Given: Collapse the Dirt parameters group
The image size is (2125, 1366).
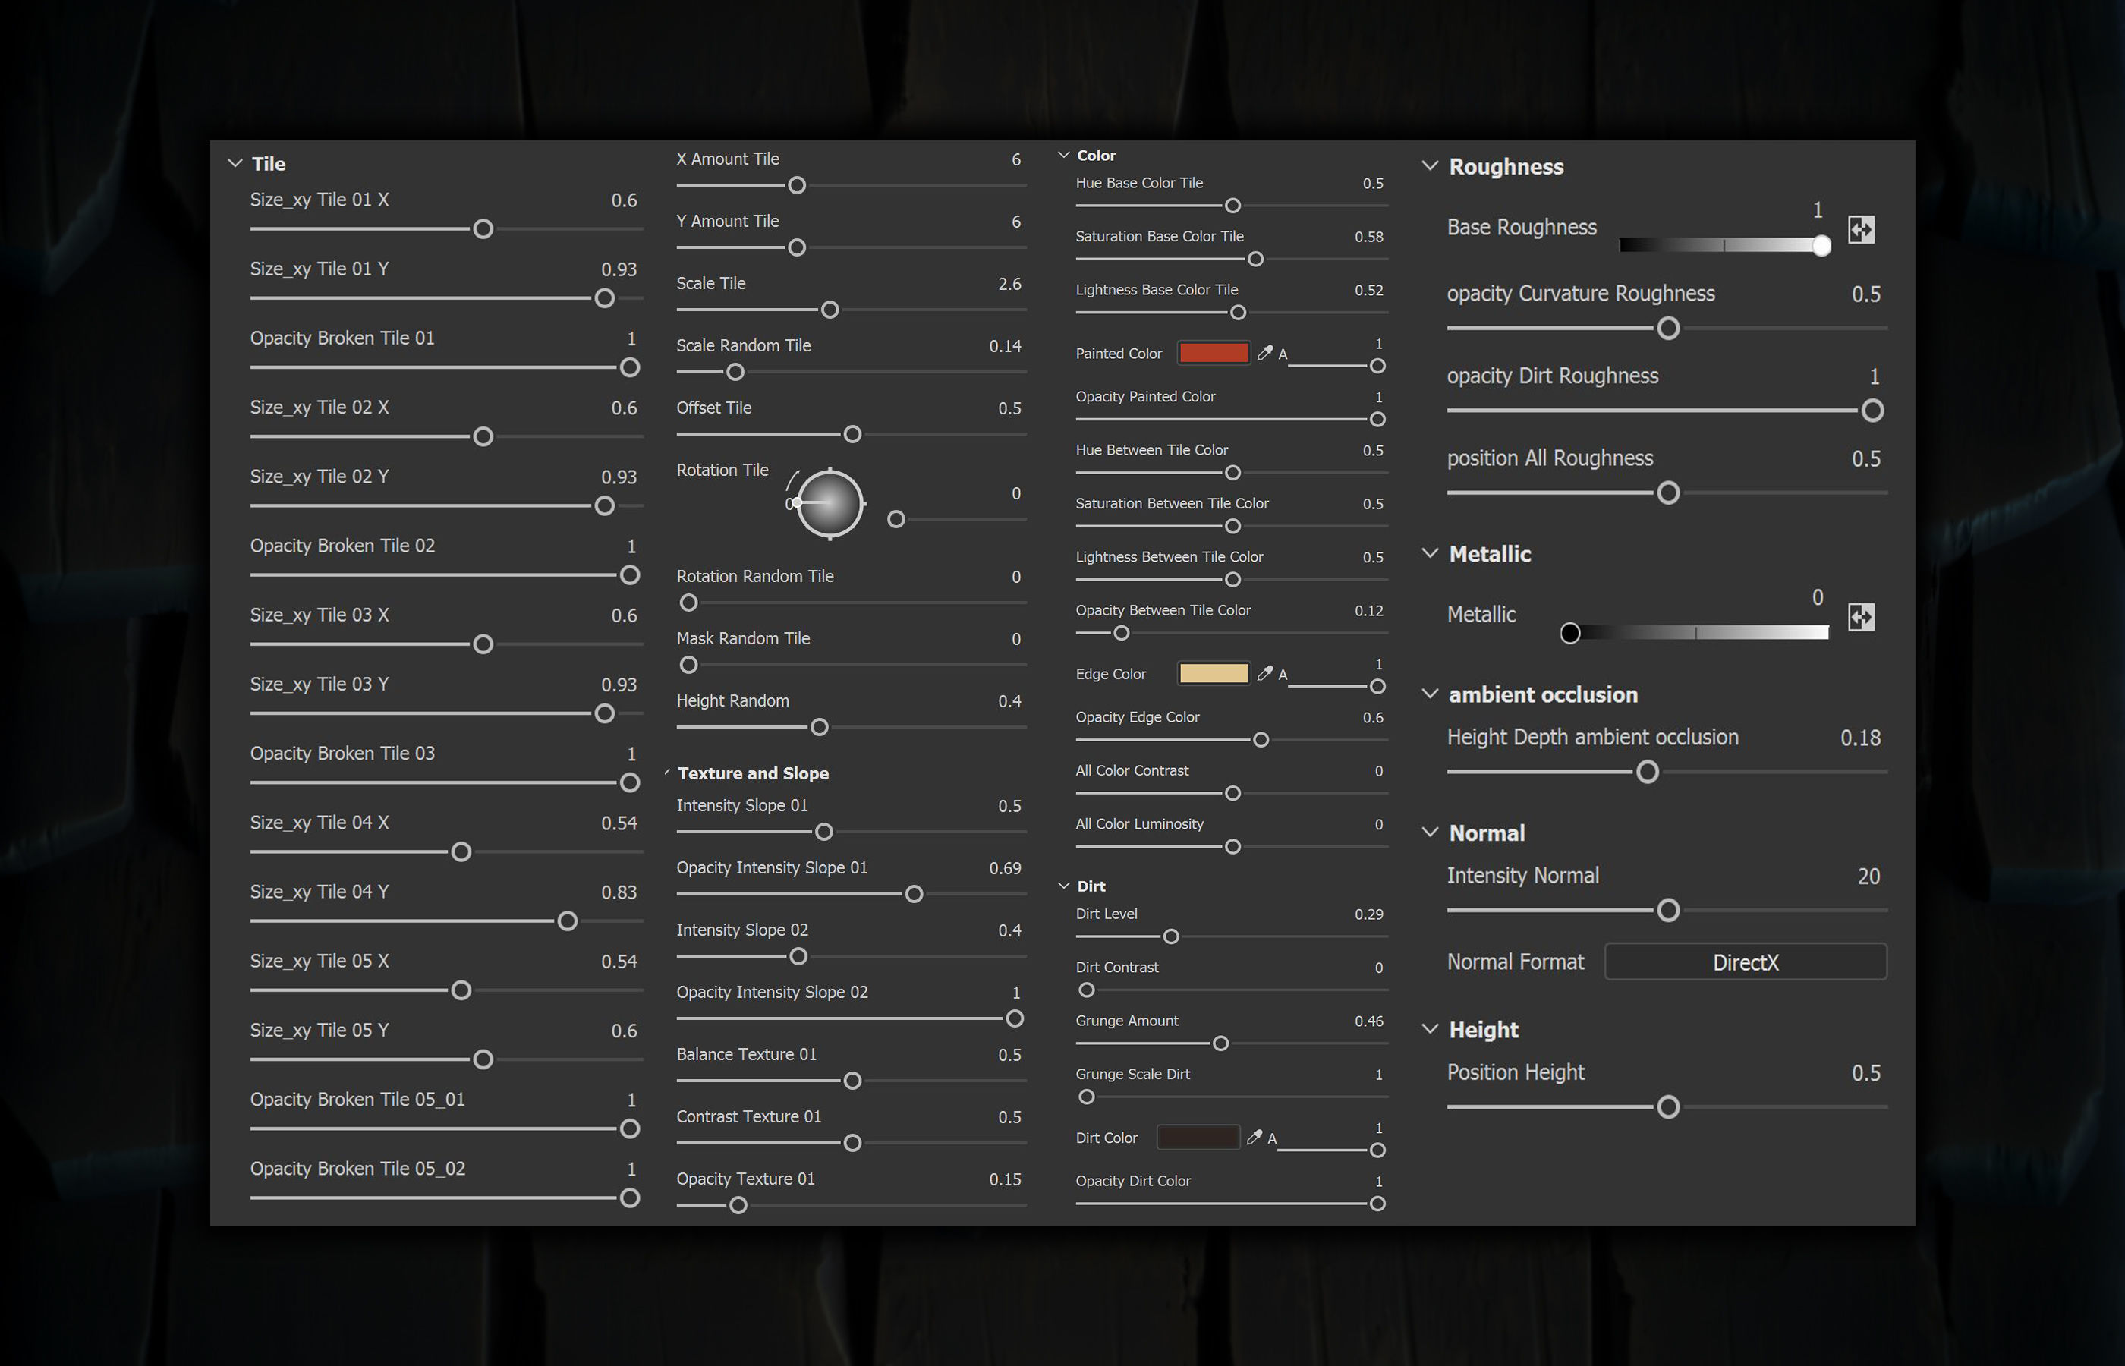Looking at the screenshot, I should [1063, 886].
